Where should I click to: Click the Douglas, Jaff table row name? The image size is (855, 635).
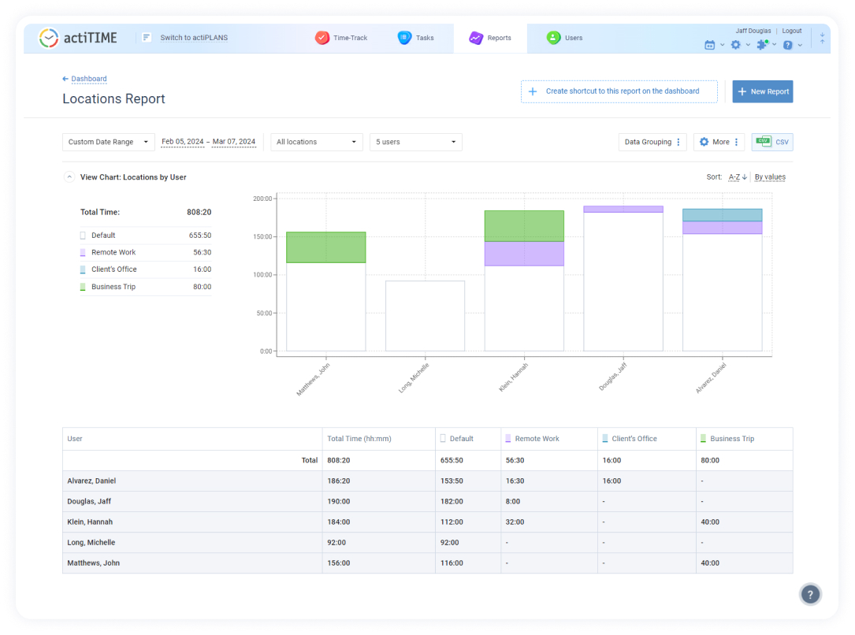(x=89, y=501)
